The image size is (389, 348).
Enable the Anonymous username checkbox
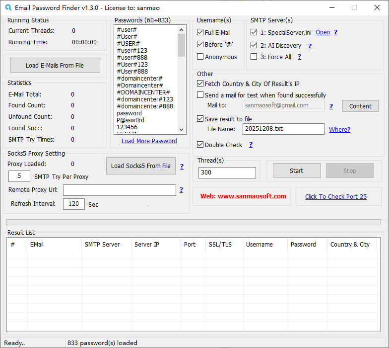tap(200, 57)
